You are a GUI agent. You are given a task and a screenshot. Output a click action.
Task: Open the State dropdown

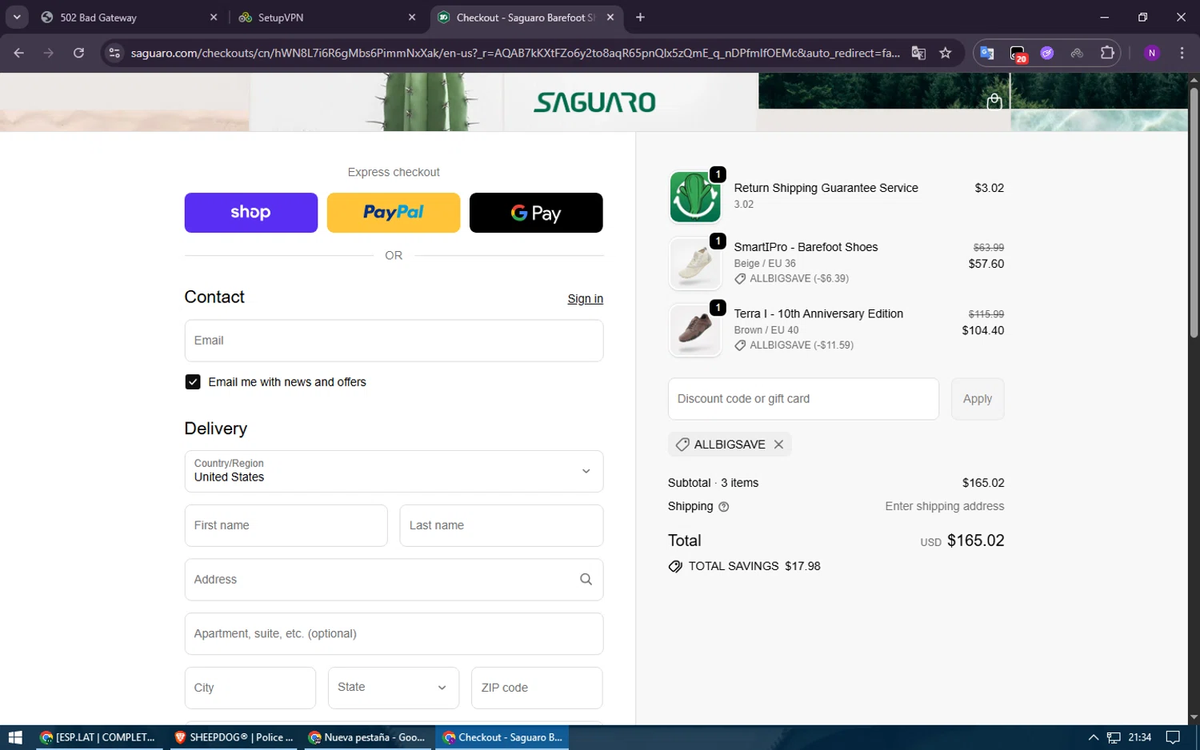coord(394,688)
